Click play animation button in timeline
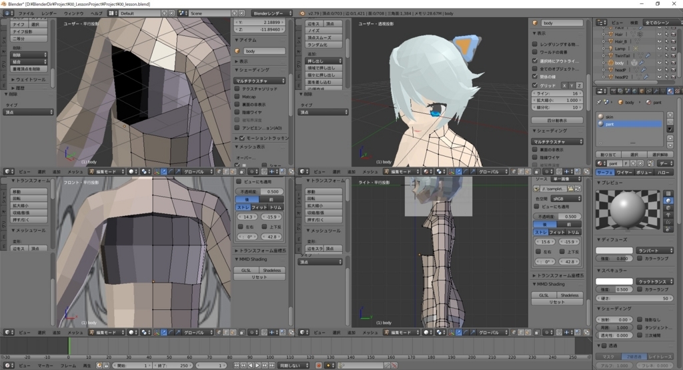Viewport: 683px width, 370px height. pyautogui.click(x=257, y=365)
